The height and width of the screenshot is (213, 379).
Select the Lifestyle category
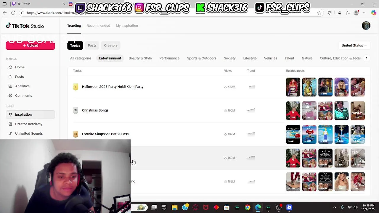click(x=250, y=58)
